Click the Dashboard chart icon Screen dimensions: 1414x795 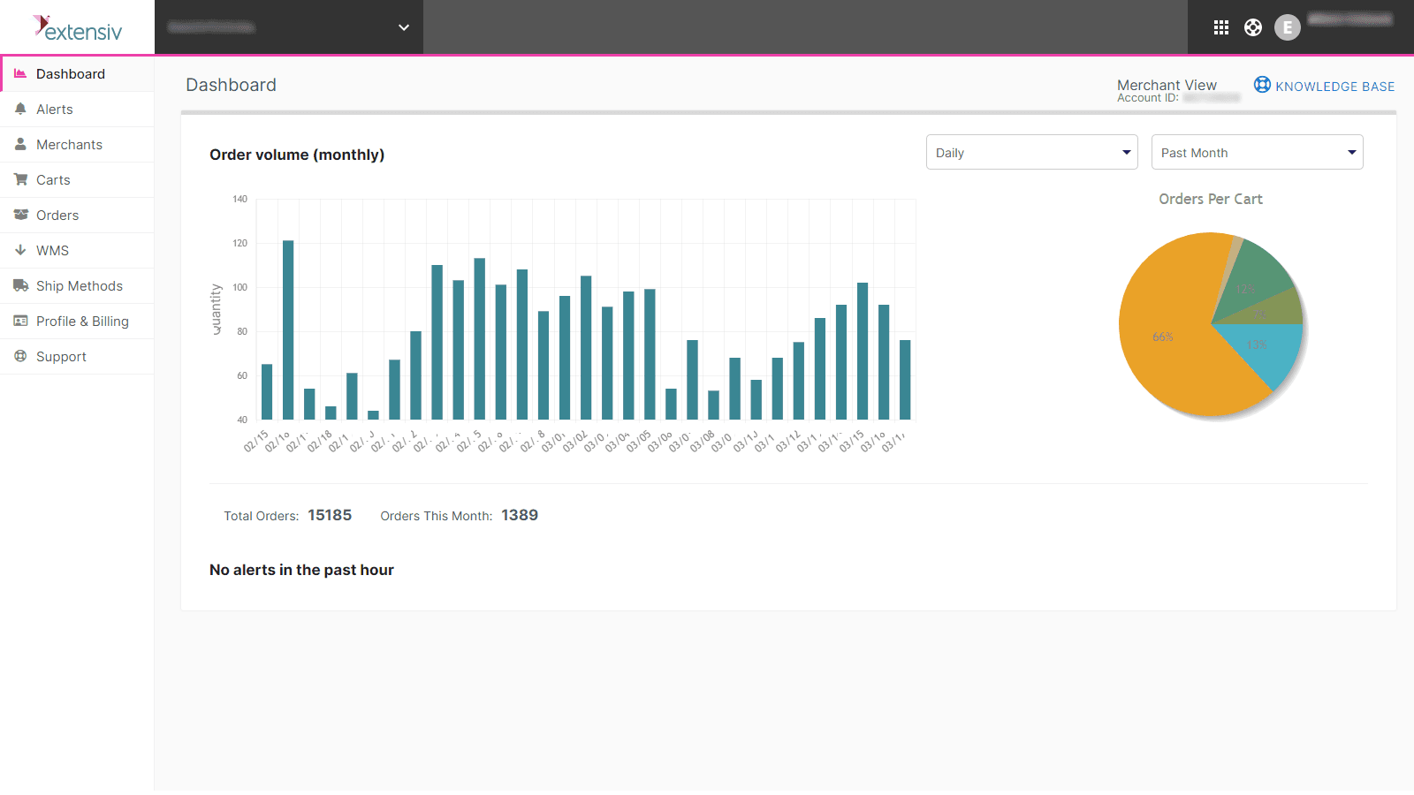(x=20, y=73)
